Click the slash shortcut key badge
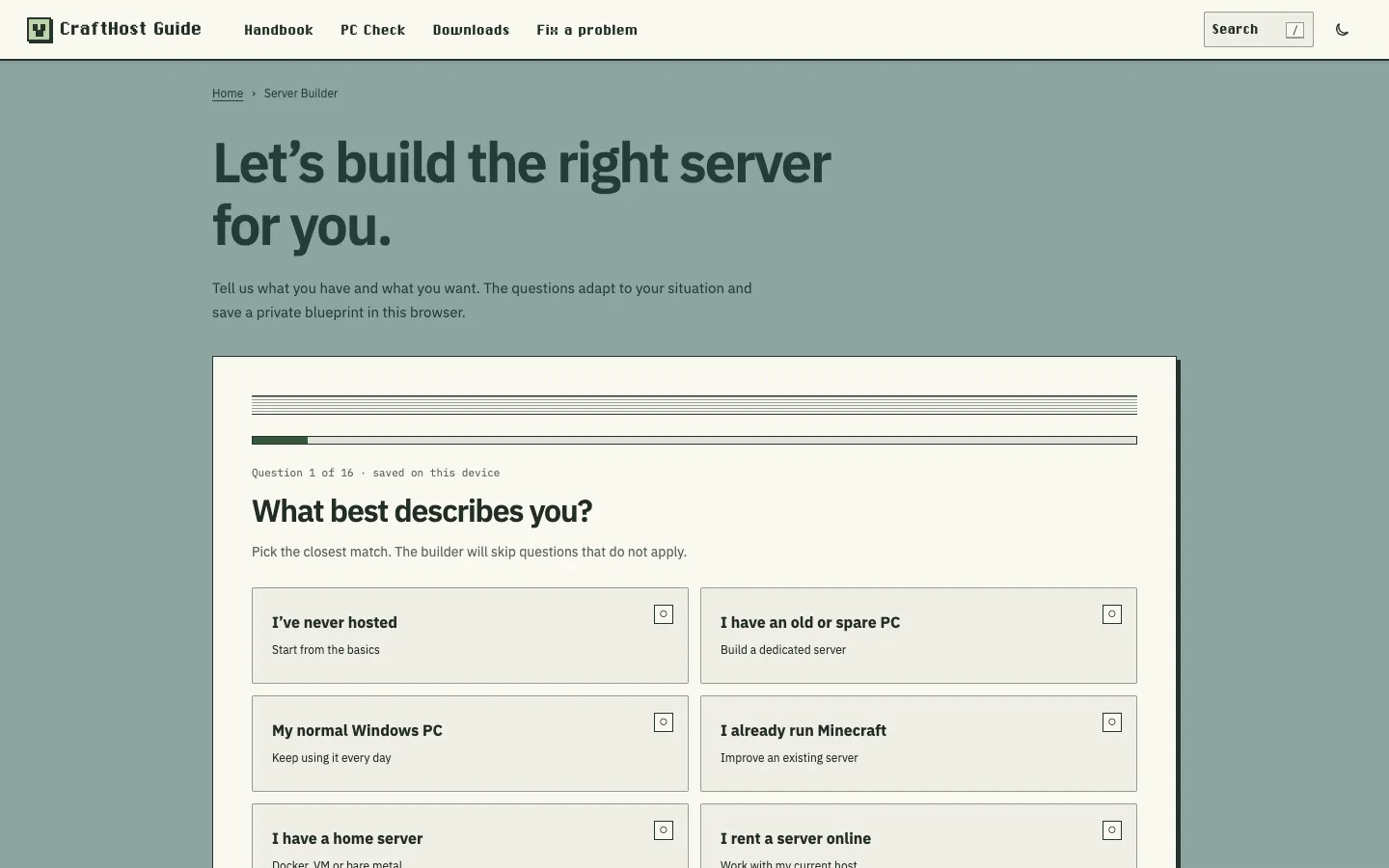The height and width of the screenshot is (868, 1389). point(1294,30)
